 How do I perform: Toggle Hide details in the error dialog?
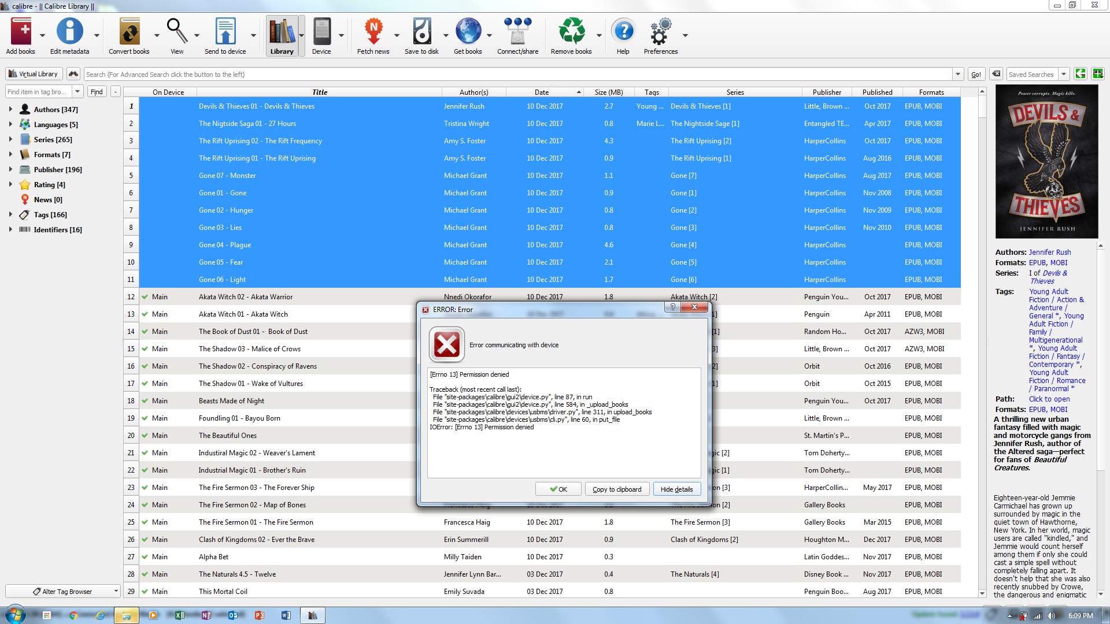pos(676,489)
